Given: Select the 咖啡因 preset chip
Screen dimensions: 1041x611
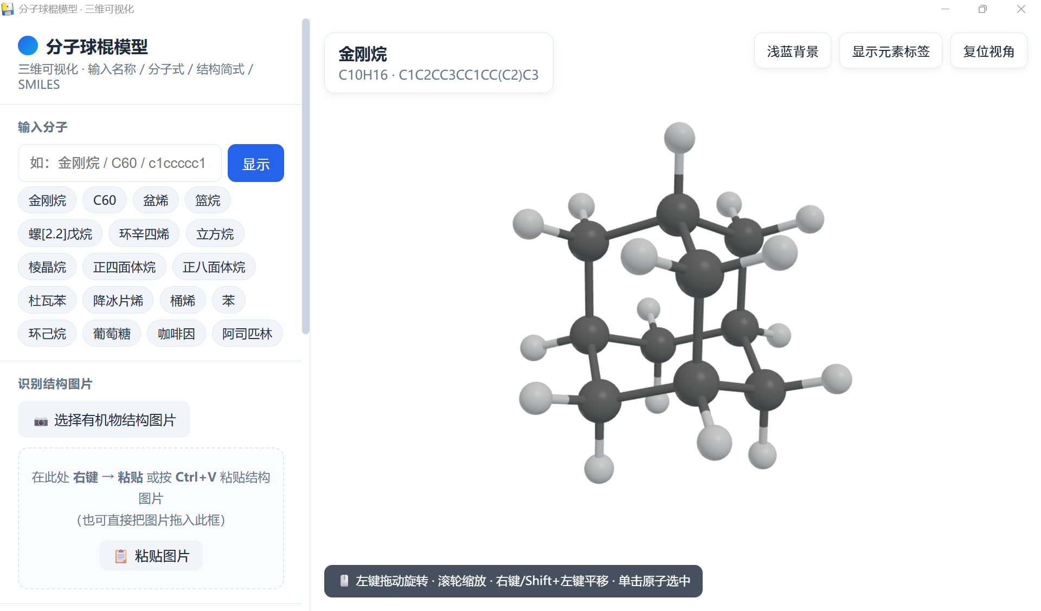Looking at the screenshot, I should coord(176,334).
